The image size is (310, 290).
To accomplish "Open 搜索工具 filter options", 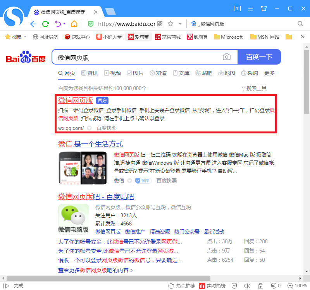I will click(x=254, y=88).
